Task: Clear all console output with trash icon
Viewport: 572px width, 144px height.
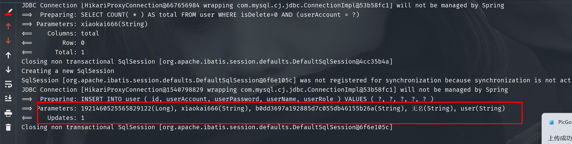Action: (8, 127)
